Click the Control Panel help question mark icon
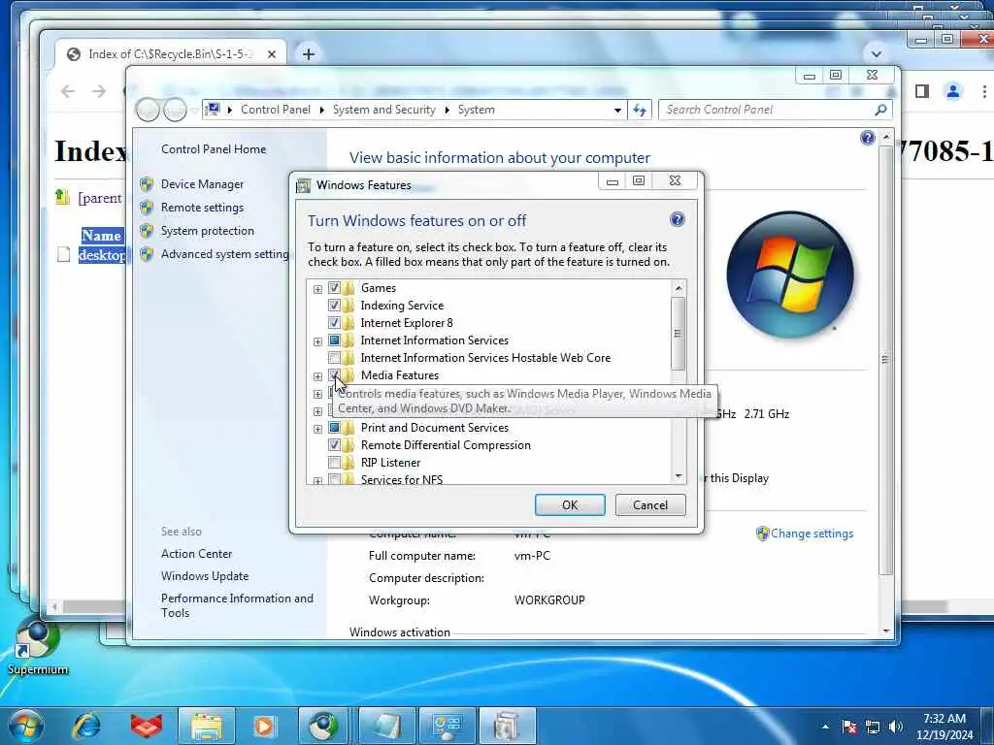Viewport: 994px width, 745px height. pyautogui.click(x=868, y=138)
